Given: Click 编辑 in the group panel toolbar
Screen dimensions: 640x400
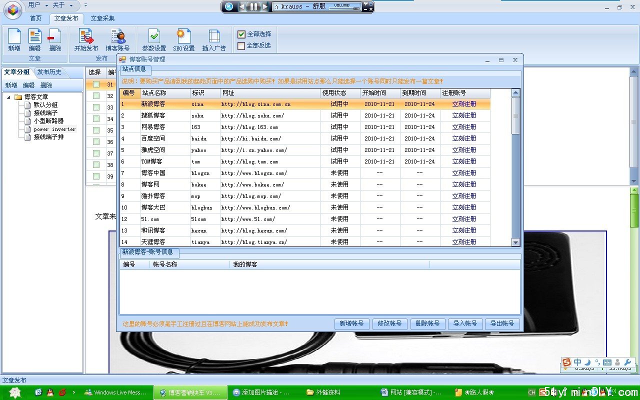Looking at the screenshot, I should pyautogui.click(x=28, y=85).
